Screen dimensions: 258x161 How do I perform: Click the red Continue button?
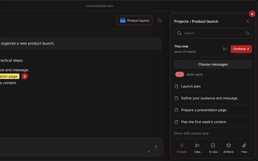pyautogui.click(x=241, y=49)
